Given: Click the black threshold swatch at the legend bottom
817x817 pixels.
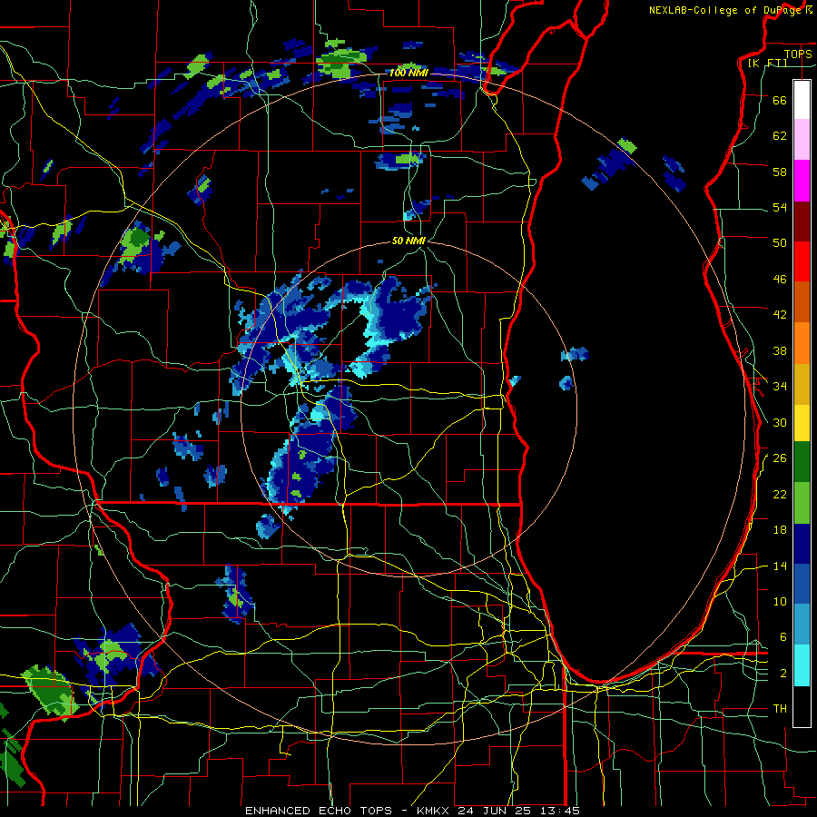Looking at the screenshot, I should point(802,705).
